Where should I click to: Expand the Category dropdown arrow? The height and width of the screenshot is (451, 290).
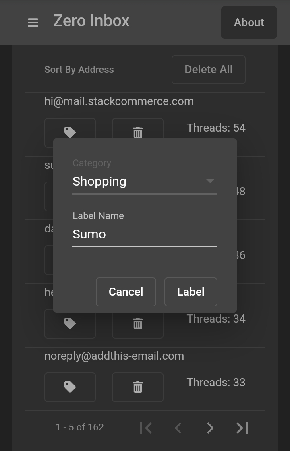click(x=210, y=181)
